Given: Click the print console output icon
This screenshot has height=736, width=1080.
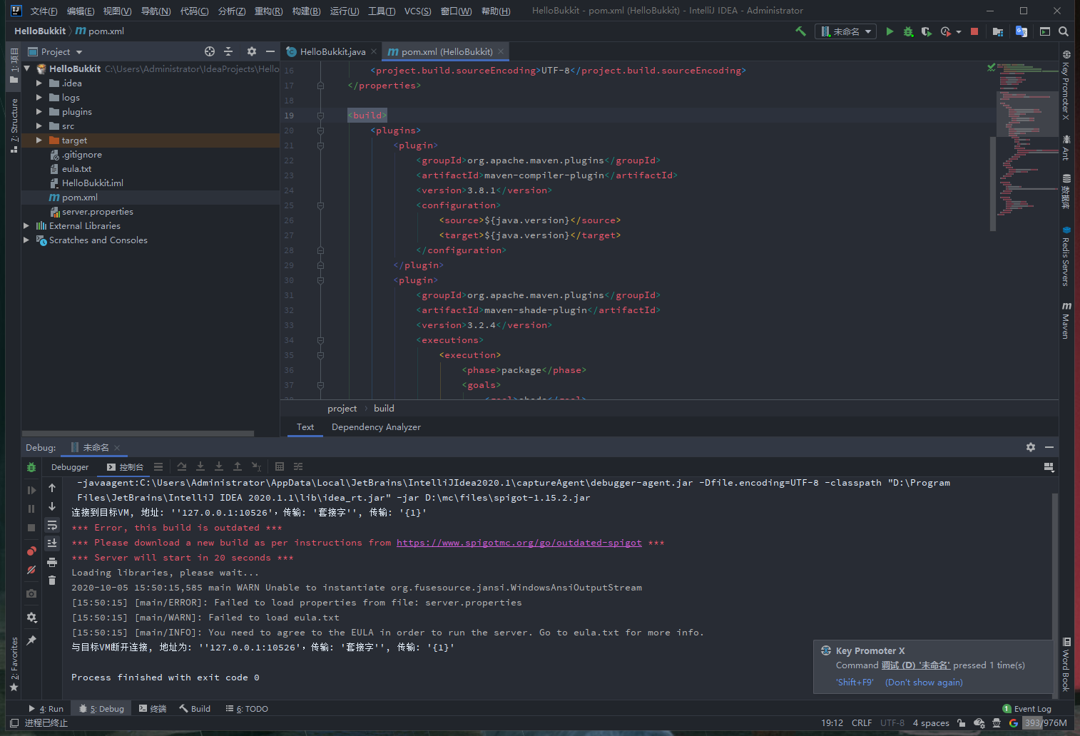Looking at the screenshot, I should [x=52, y=562].
